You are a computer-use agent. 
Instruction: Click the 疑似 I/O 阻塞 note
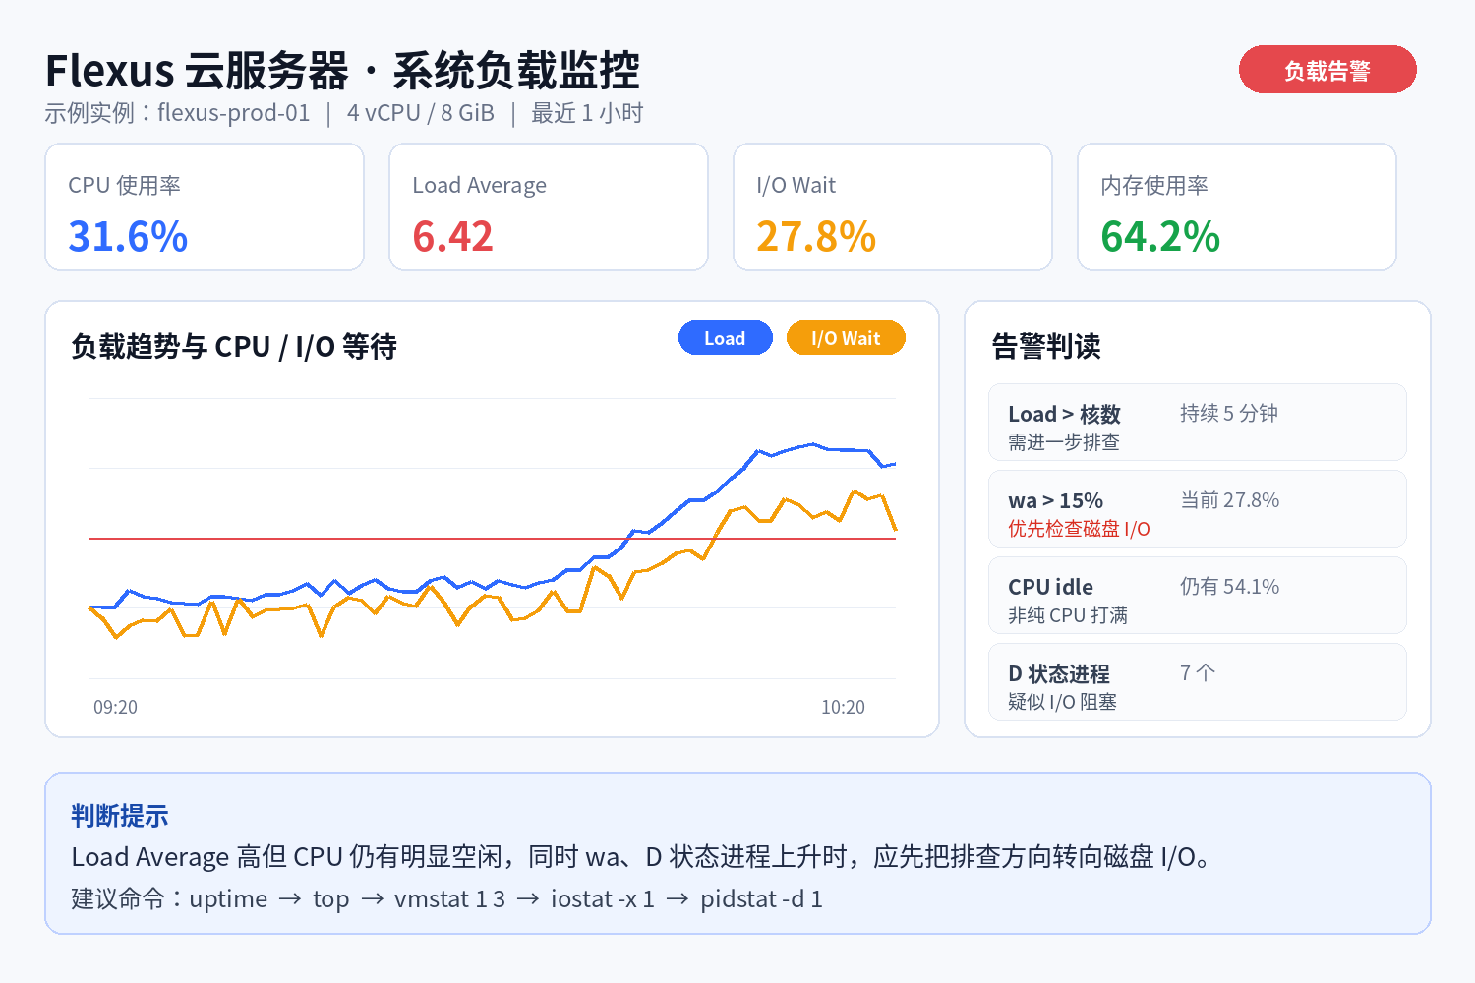click(x=1062, y=702)
